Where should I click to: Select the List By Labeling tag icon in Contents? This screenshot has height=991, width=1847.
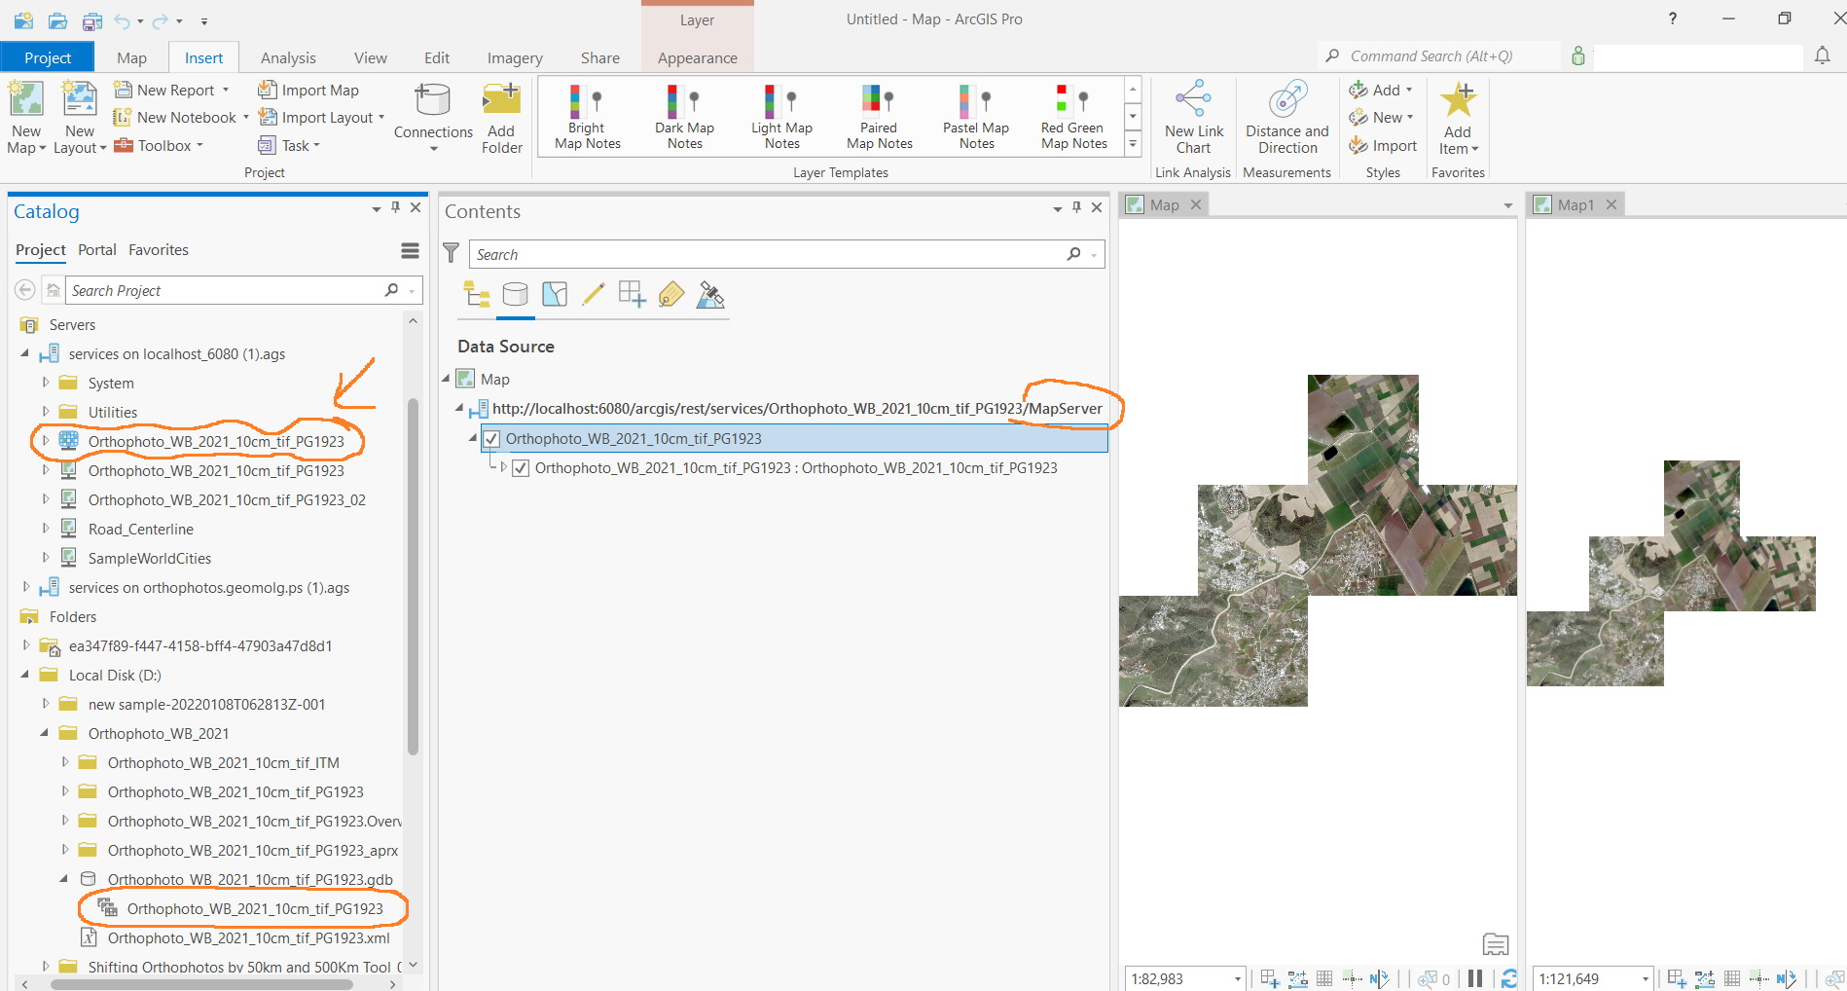click(x=670, y=294)
